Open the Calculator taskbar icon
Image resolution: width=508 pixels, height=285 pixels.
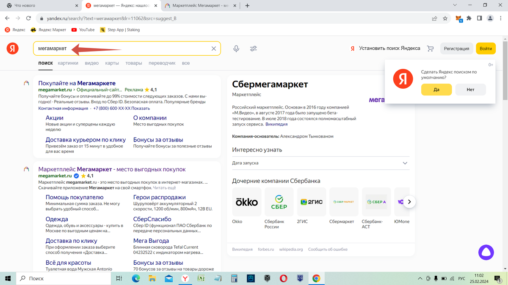click(234, 278)
